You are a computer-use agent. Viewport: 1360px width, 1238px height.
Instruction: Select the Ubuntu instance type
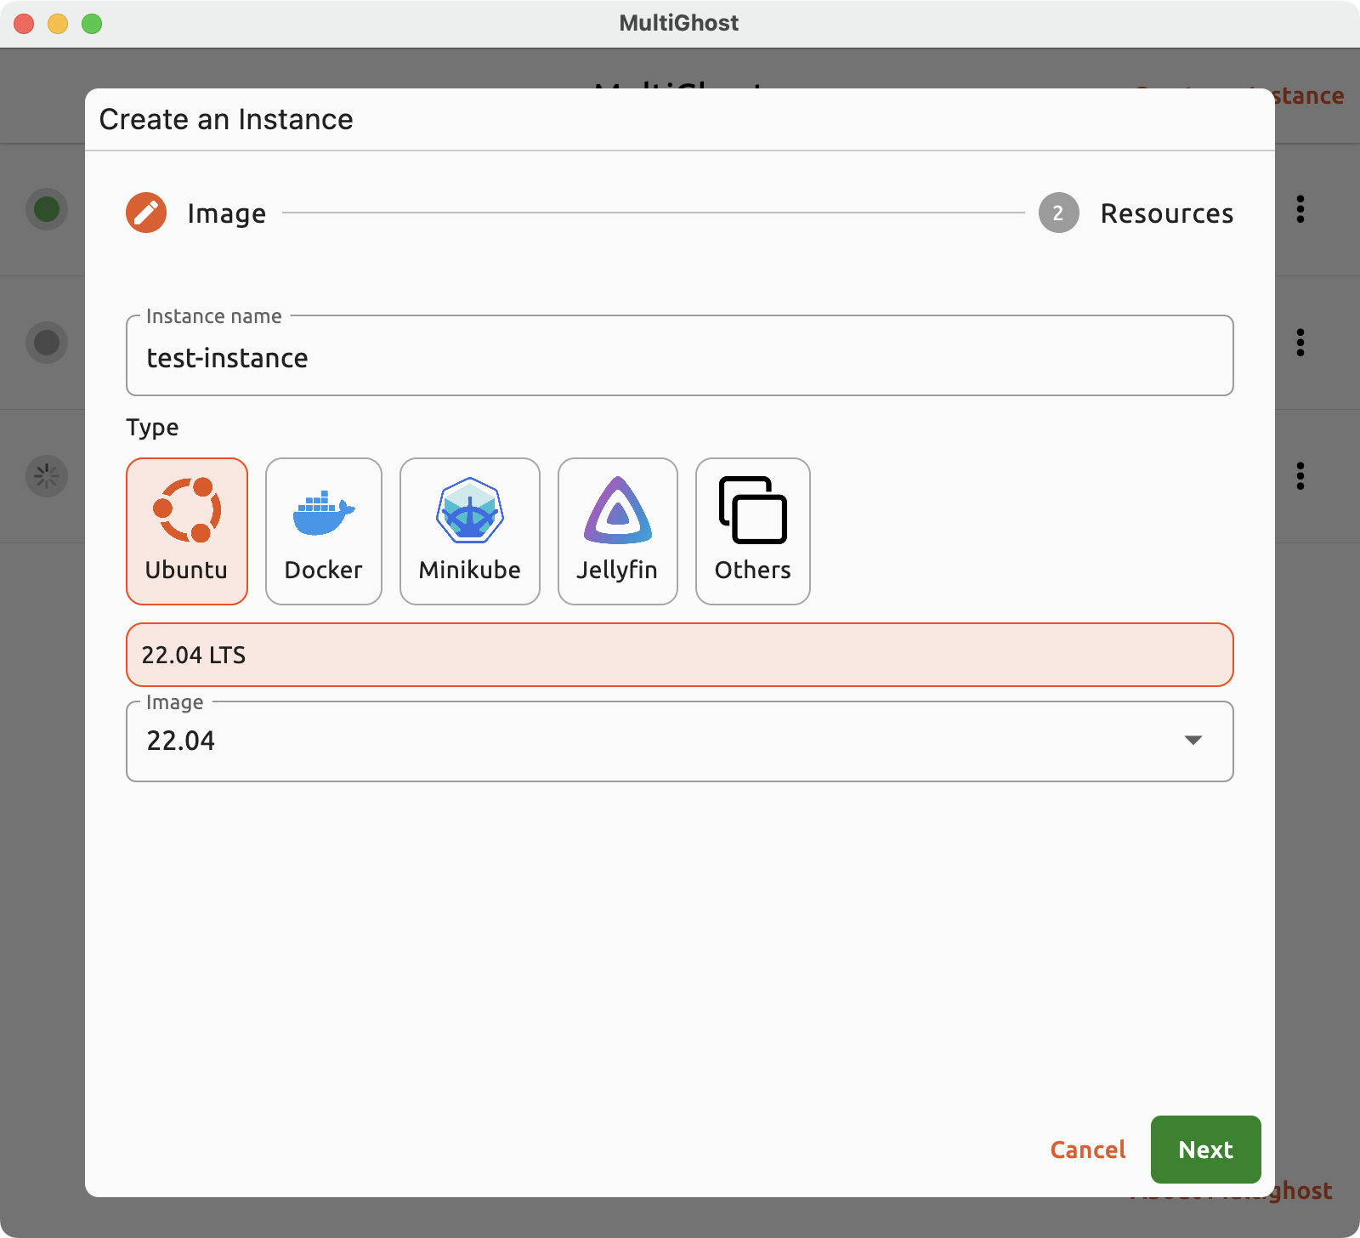click(187, 531)
